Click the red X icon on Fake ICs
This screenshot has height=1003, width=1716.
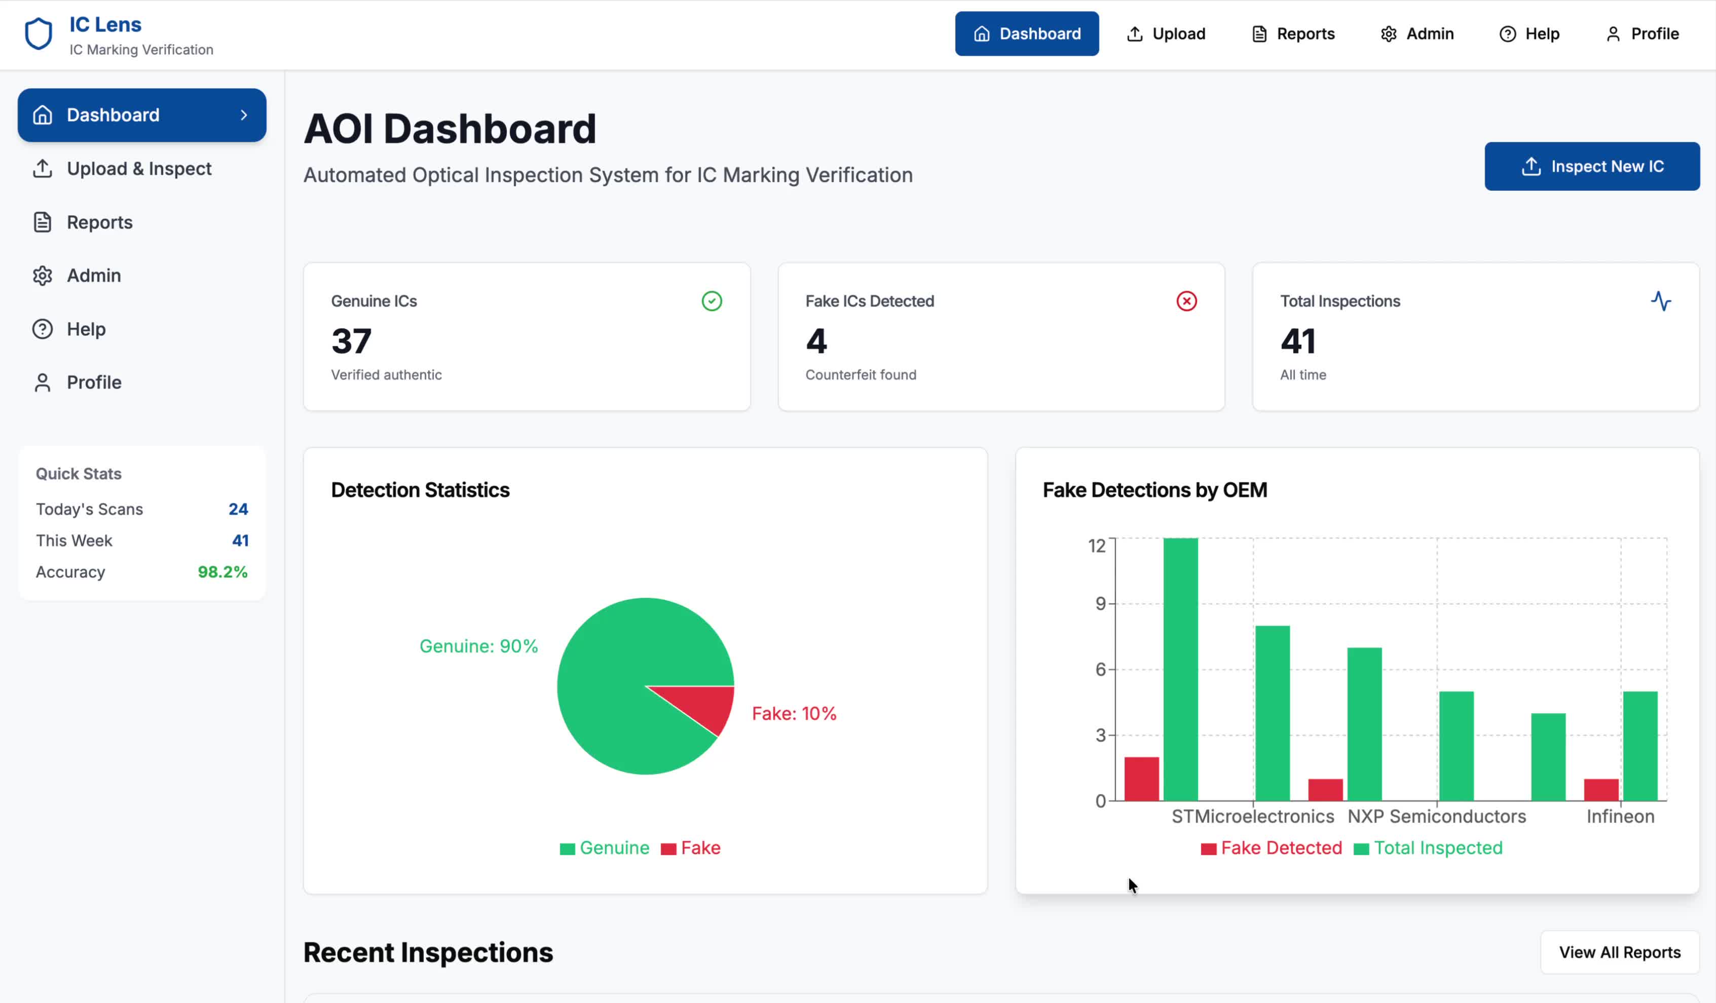pos(1186,301)
